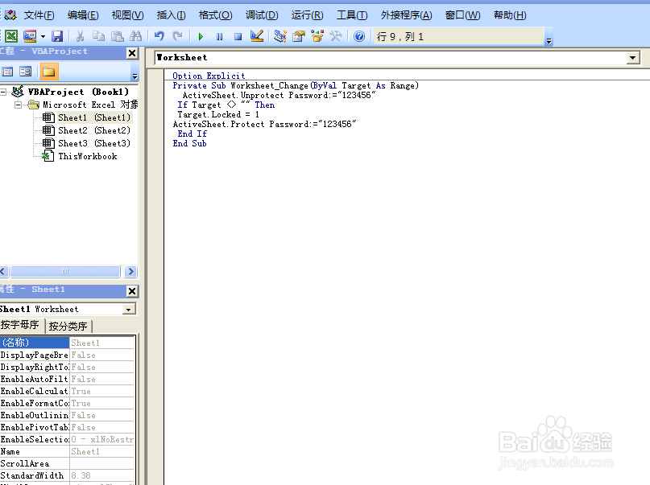Open Project Explorer toolbar icon
The width and height of the screenshot is (650, 485).
pyautogui.click(x=280, y=36)
